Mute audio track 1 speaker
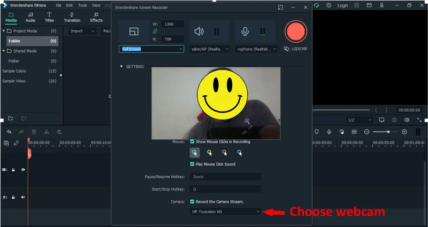 coord(23,197)
